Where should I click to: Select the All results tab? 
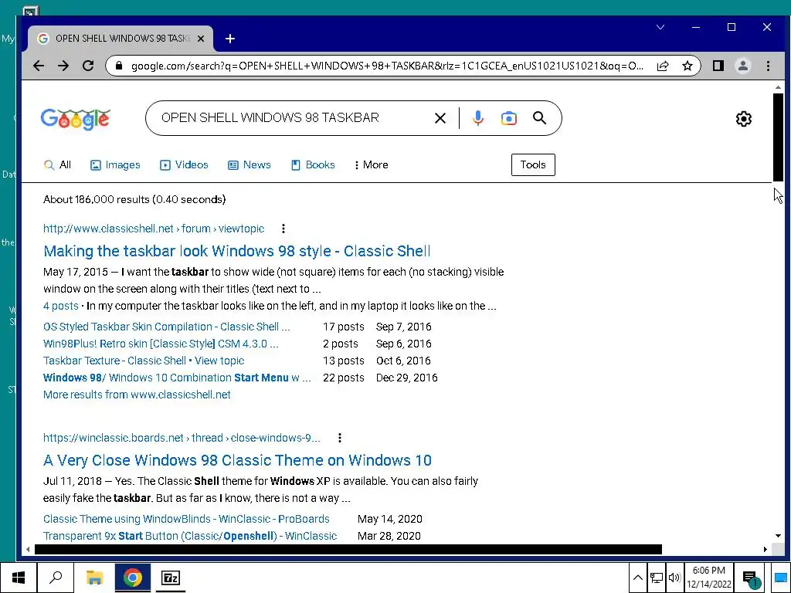(x=57, y=165)
